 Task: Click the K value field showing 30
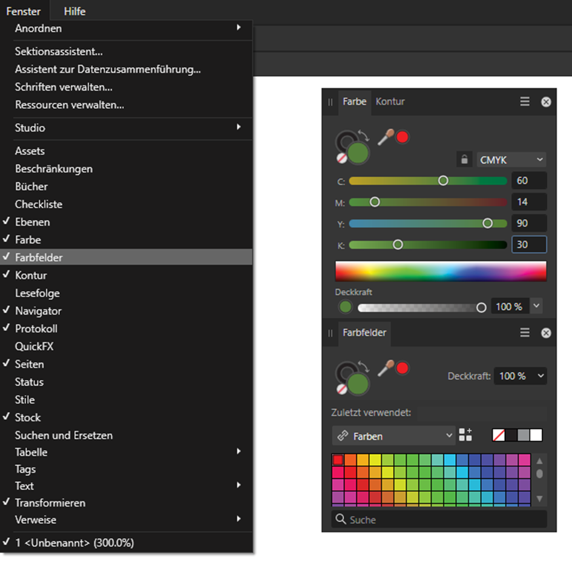(x=529, y=244)
